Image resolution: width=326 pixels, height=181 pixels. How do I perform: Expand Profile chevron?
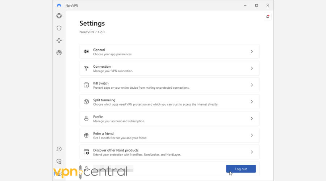(252, 118)
